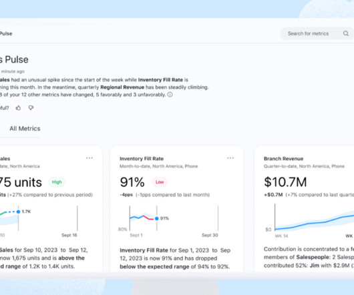Give thumbs up feedback on summary
Image resolution: width=354 pixels, height=295 pixels.
click(18, 108)
